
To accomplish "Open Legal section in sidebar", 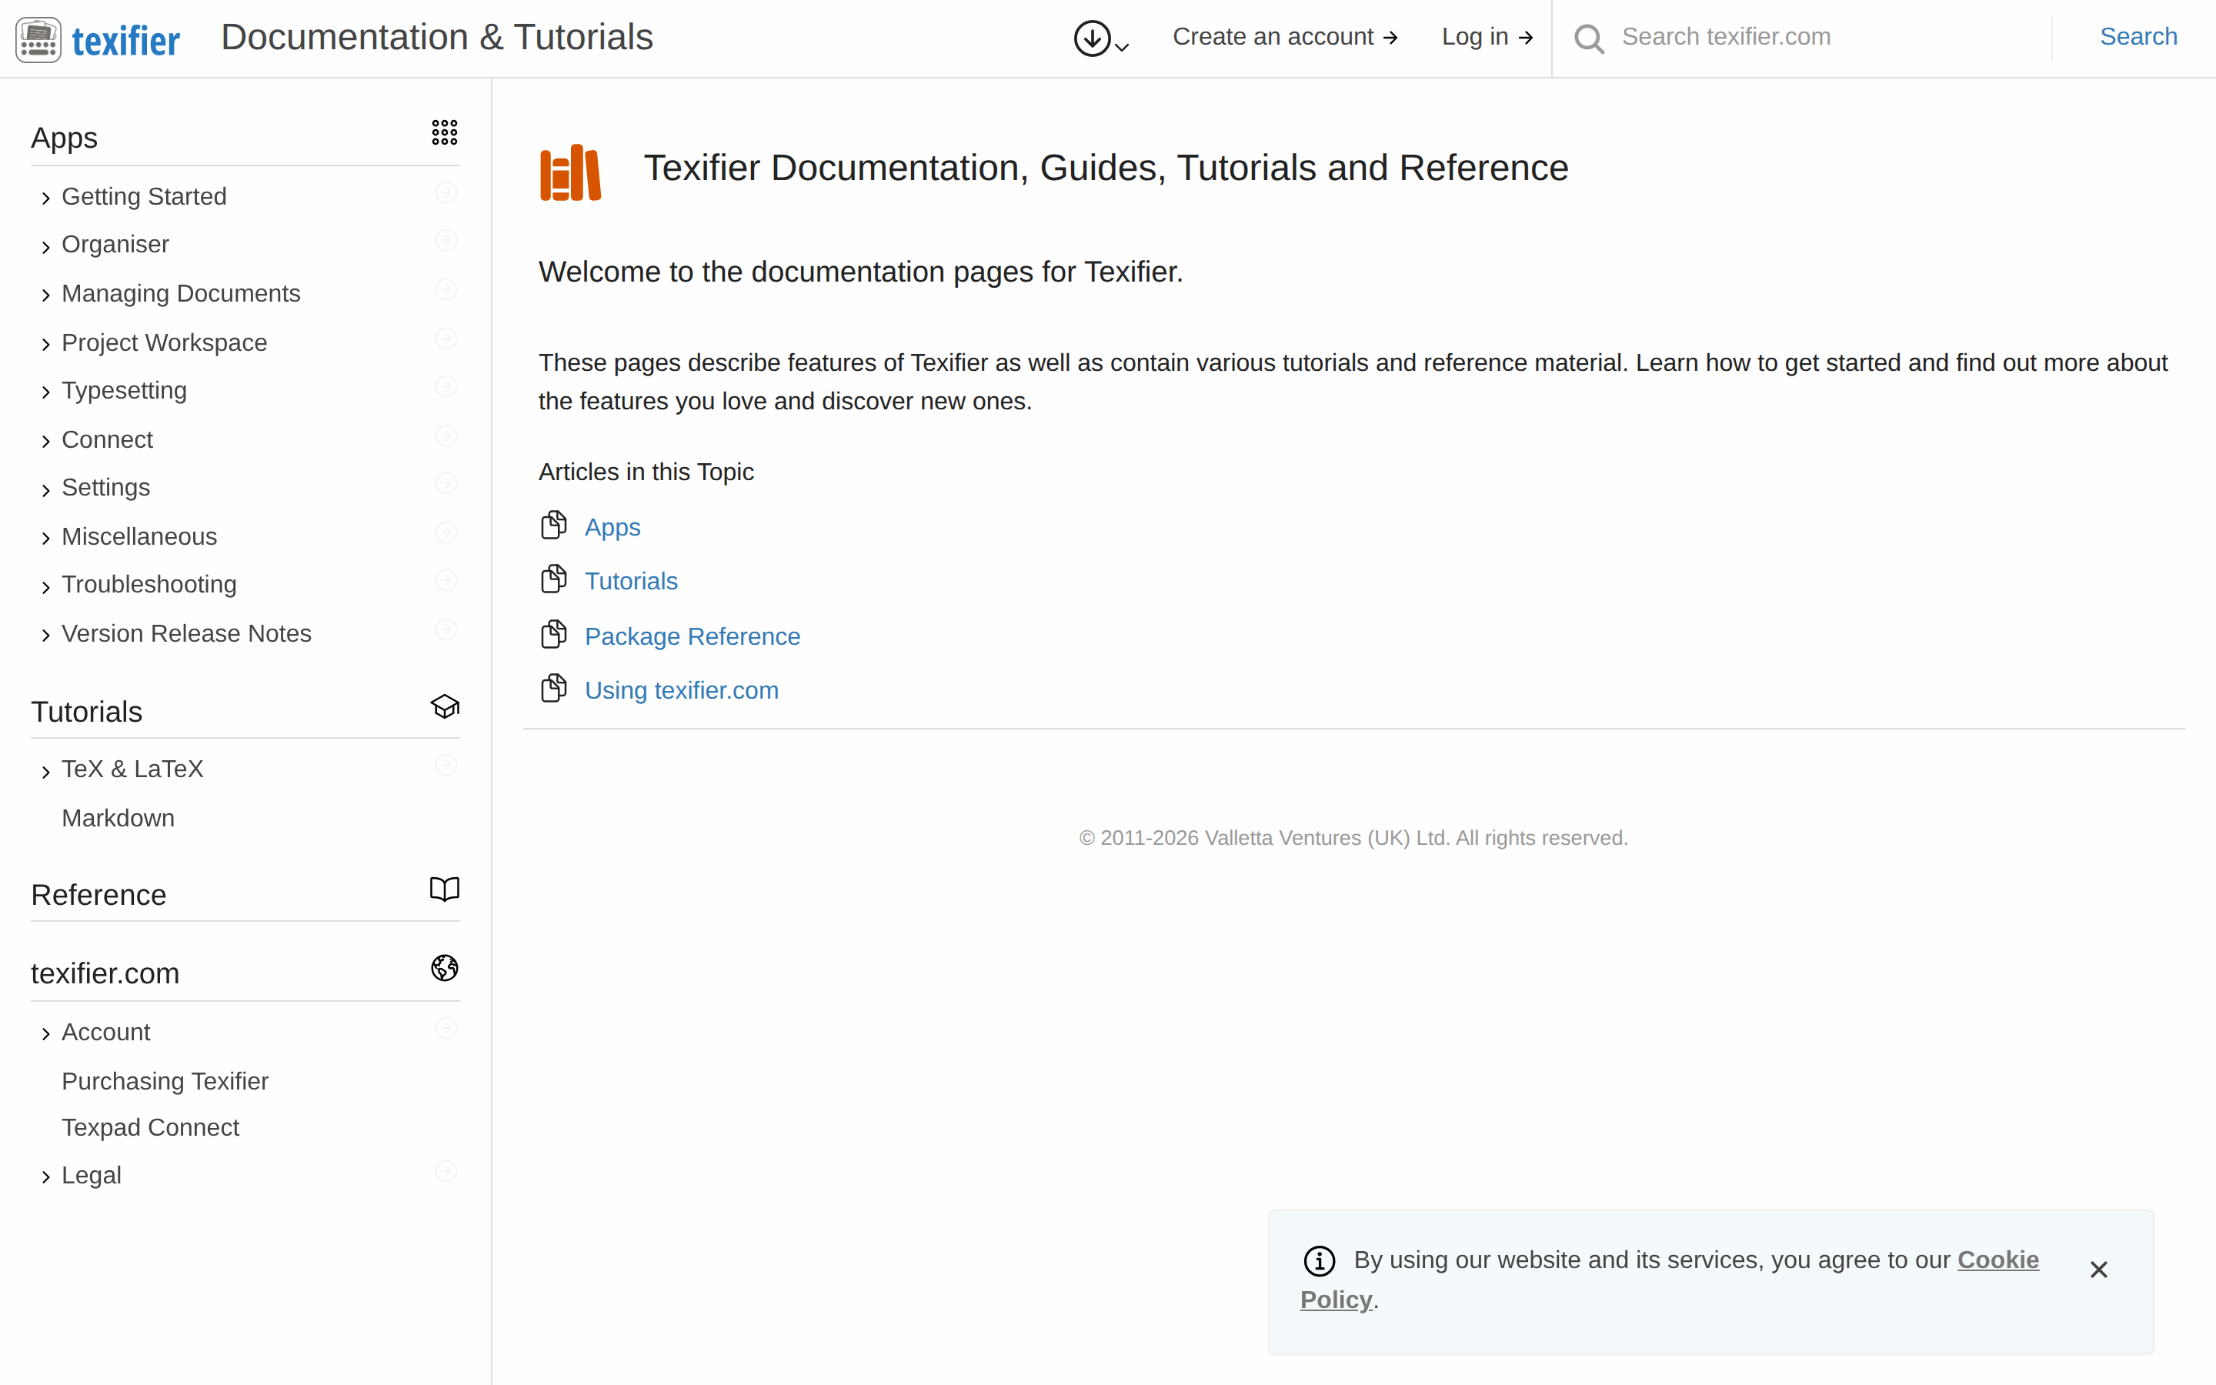I will [x=92, y=1175].
